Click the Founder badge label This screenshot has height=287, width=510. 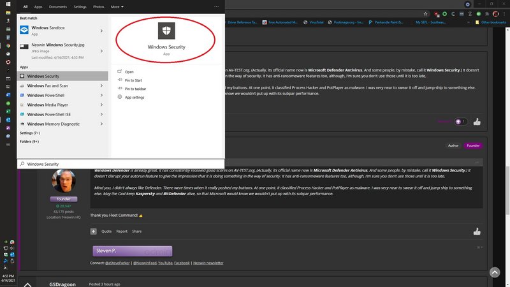pos(473,145)
